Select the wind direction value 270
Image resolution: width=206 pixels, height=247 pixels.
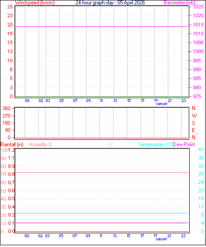tap(6, 116)
